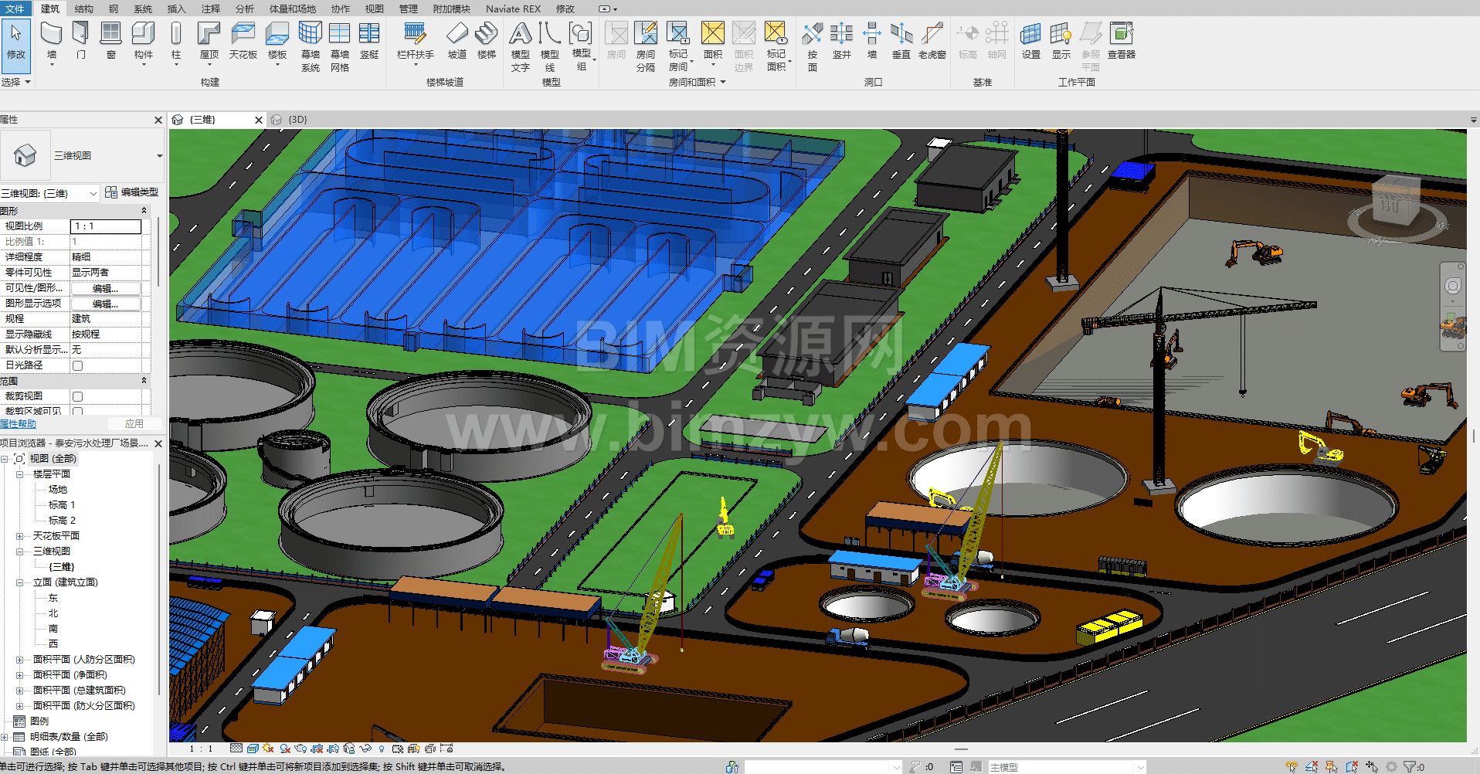Click 编辑 button for 可见性/图形
This screenshot has height=774, width=1480.
(106, 288)
